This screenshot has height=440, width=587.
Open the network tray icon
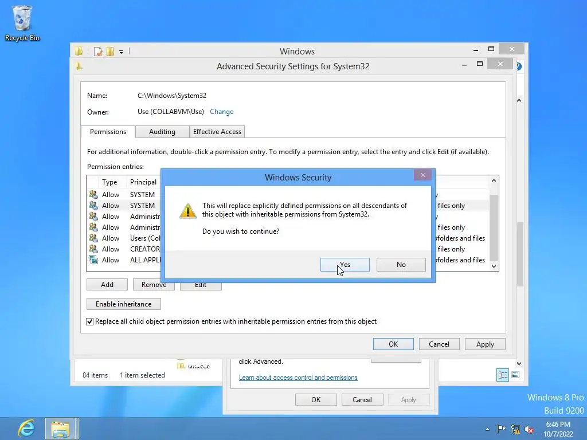pyautogui.click(x=515, y=429)
